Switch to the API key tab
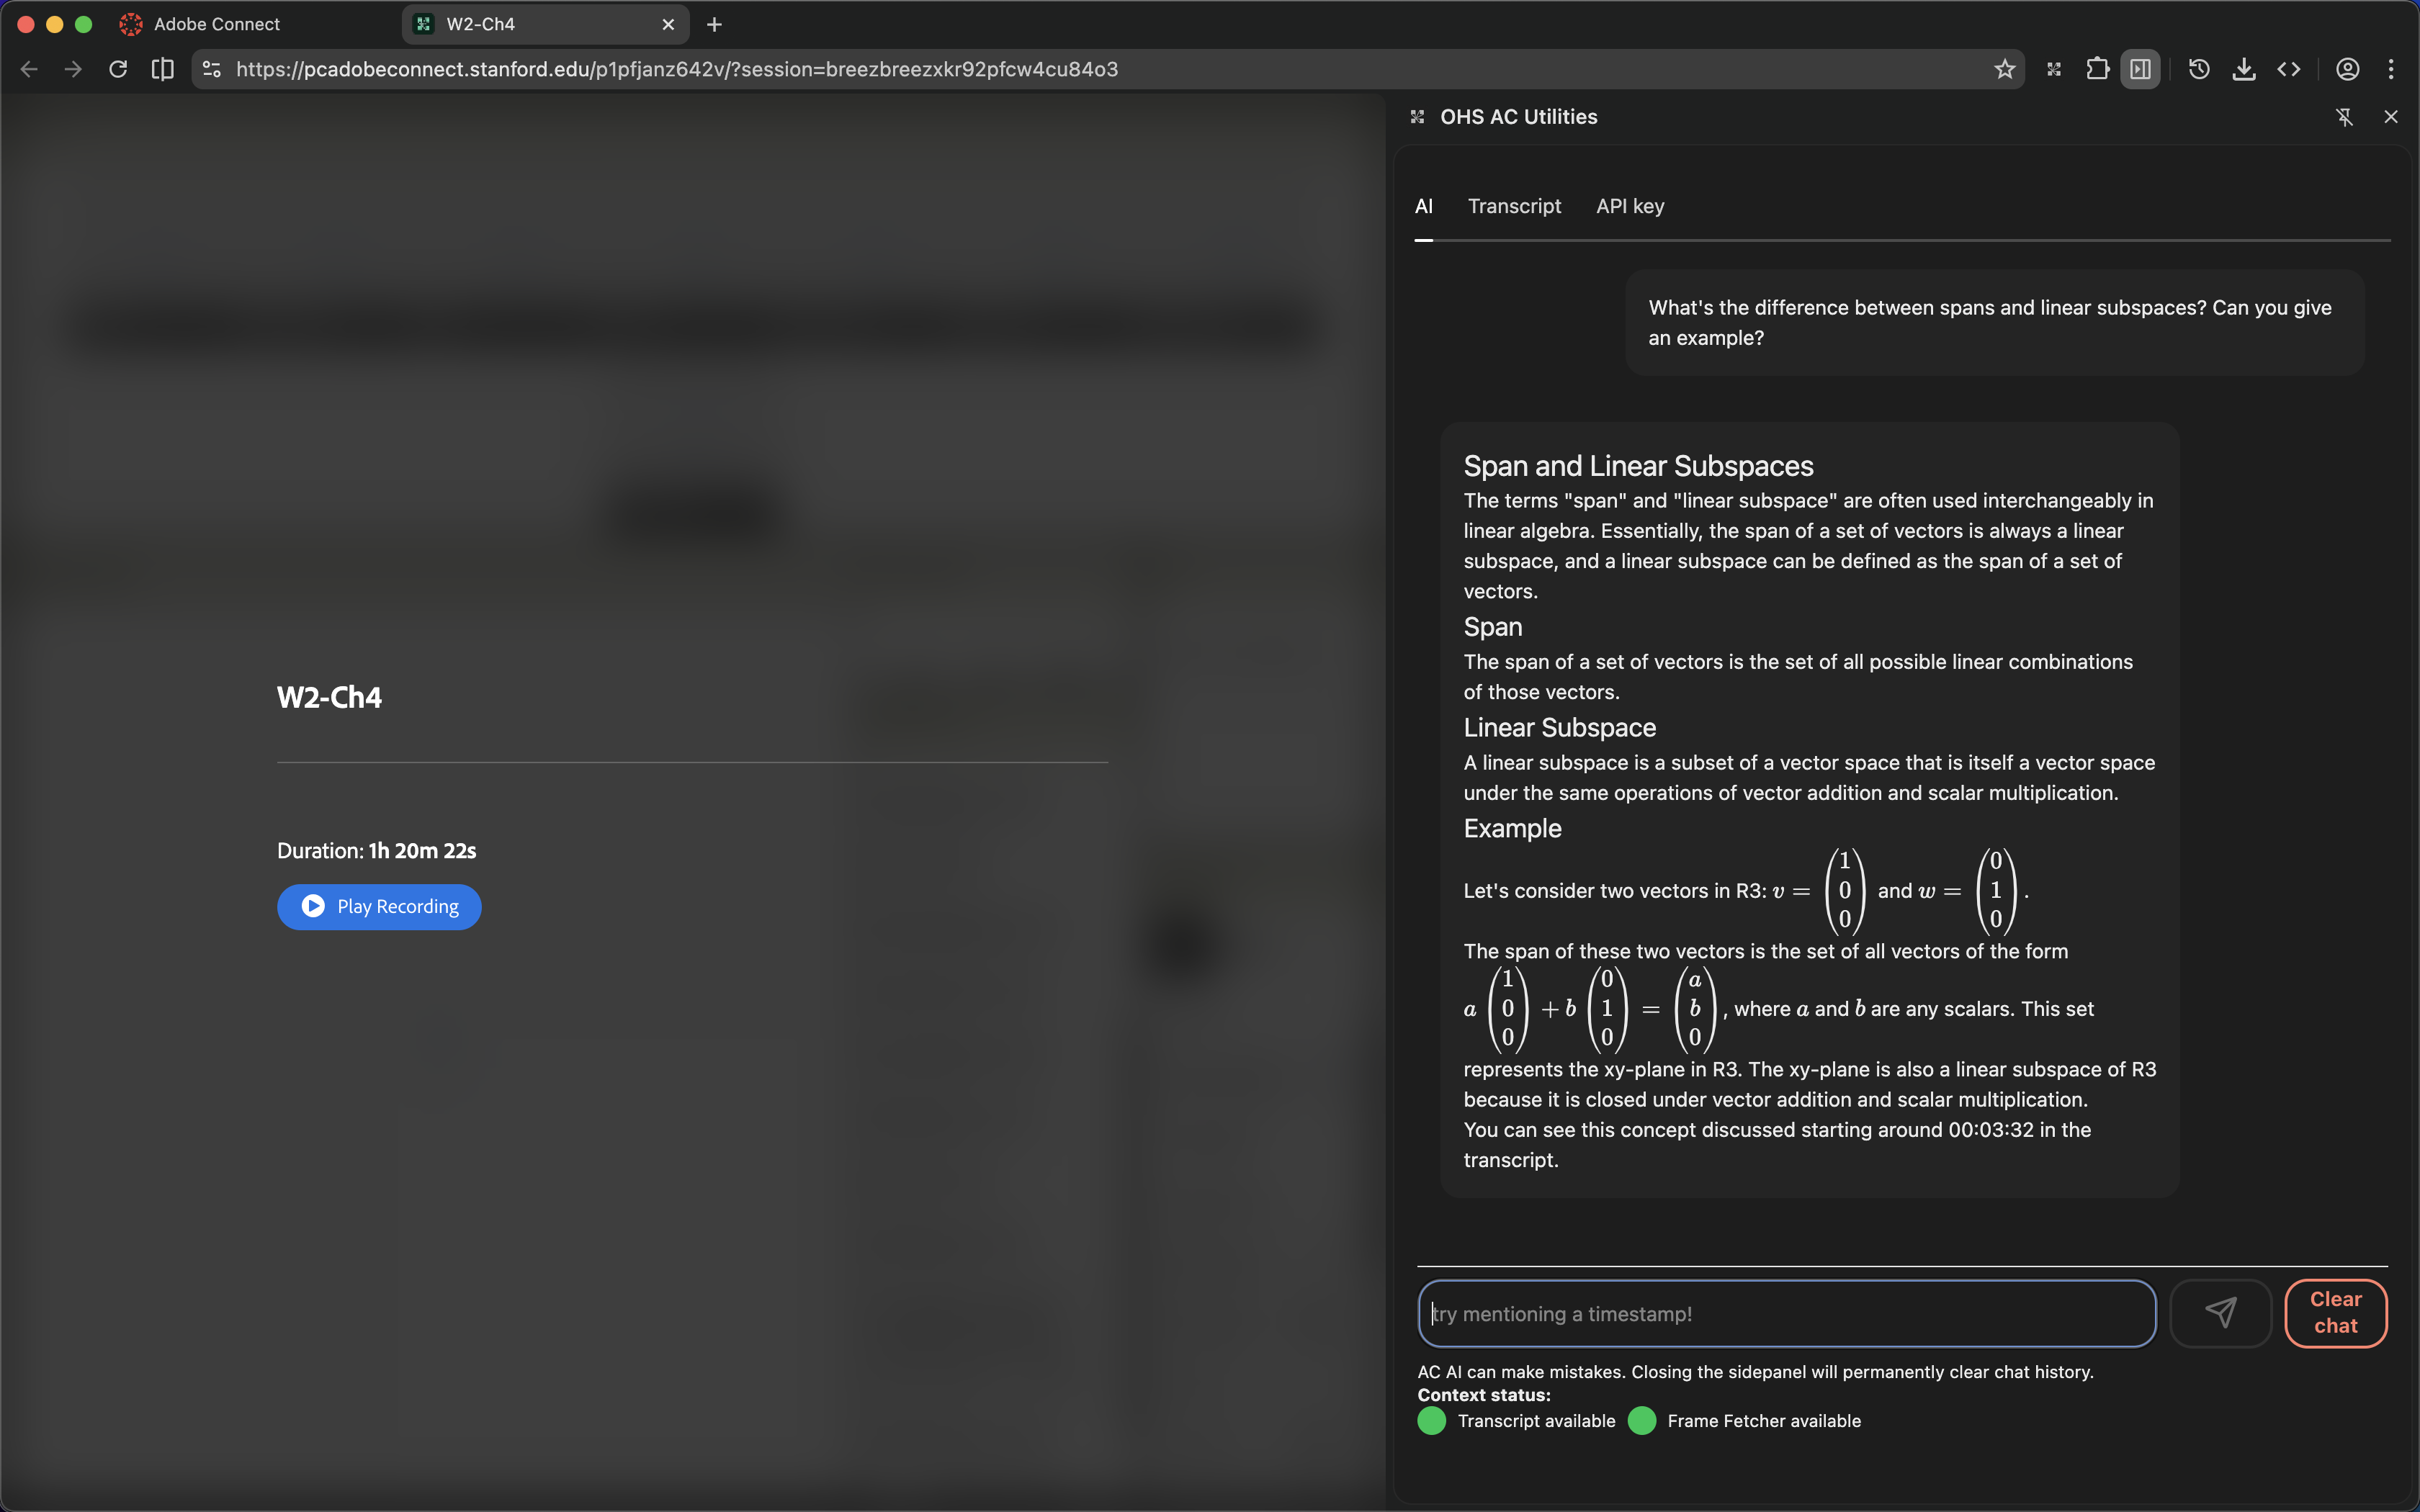2420x1512 pixels. tap(1629, 206)
